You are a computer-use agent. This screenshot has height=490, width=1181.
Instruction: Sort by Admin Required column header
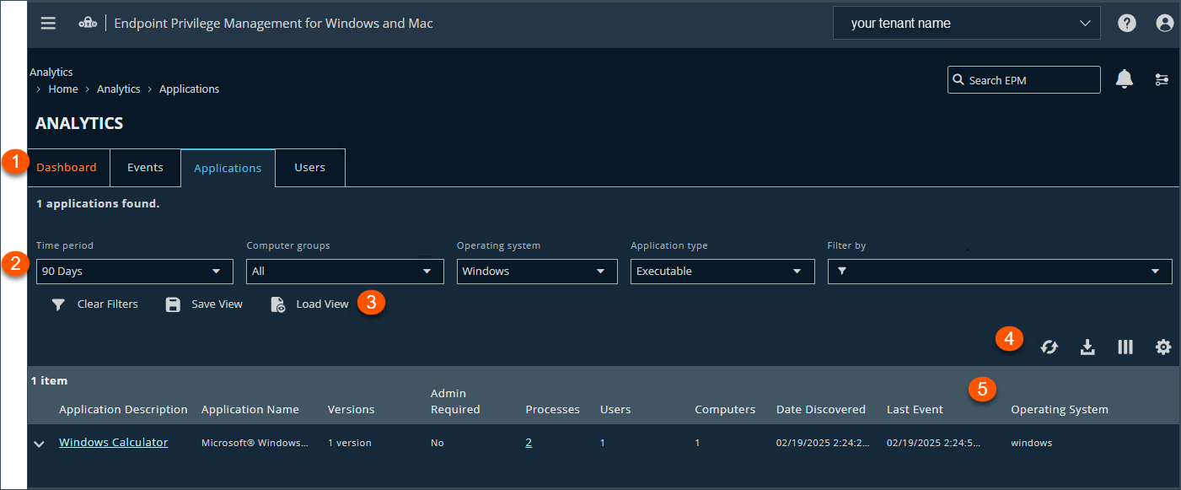[x=455, y=401]
